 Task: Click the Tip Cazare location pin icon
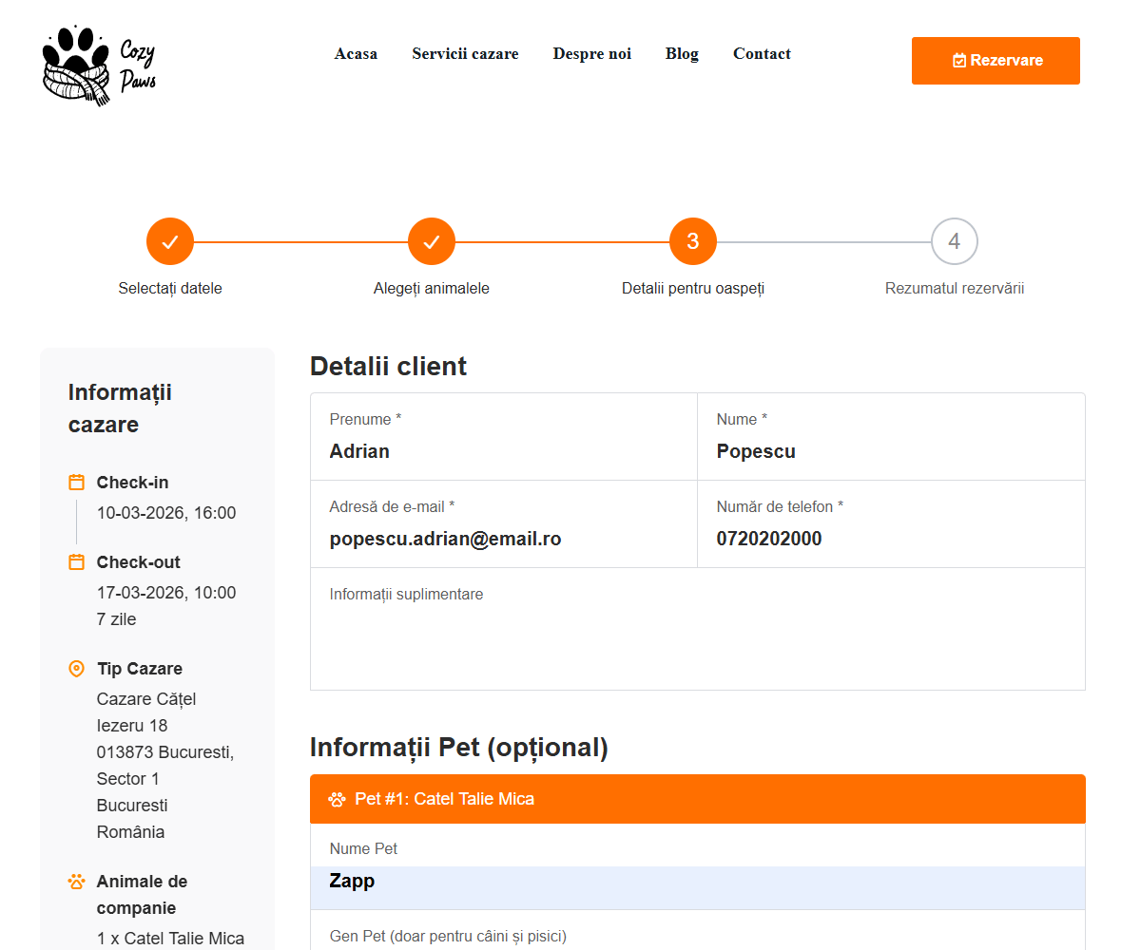tap(77, 669)
